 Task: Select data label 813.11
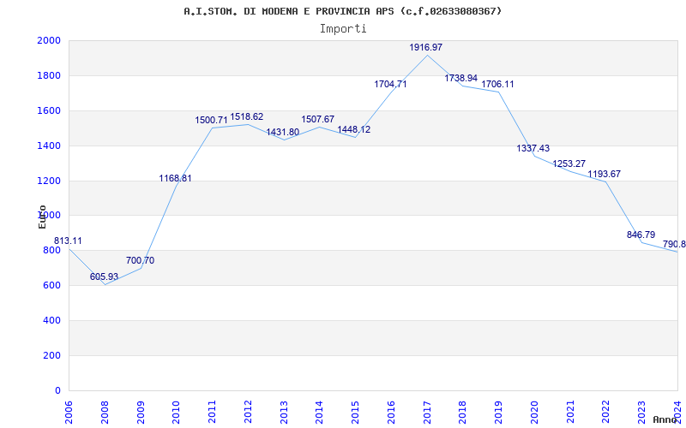pyautogui.click(x=68, y=241)
